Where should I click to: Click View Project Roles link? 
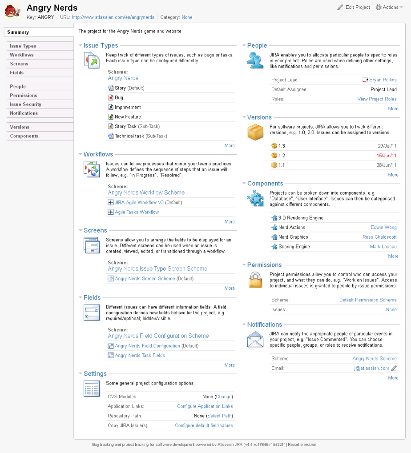coord(377,99)
